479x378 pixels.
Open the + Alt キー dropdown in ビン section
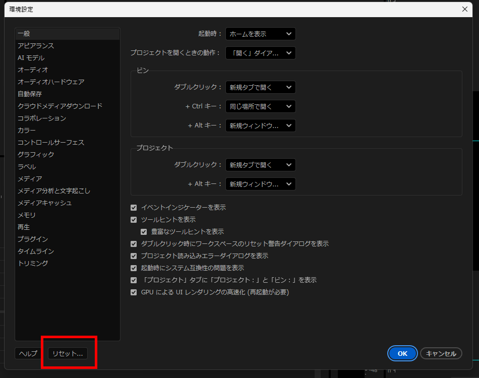pyautogui.click(x=260, y=125)
